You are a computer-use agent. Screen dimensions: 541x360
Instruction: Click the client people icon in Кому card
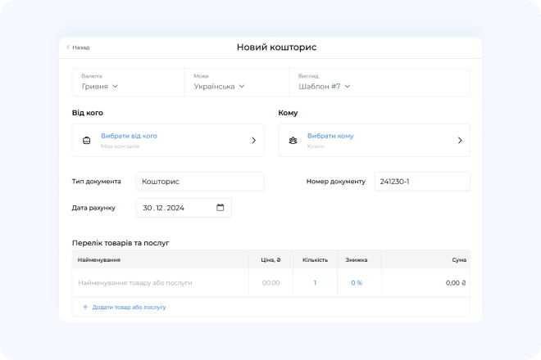coord(293,141)
